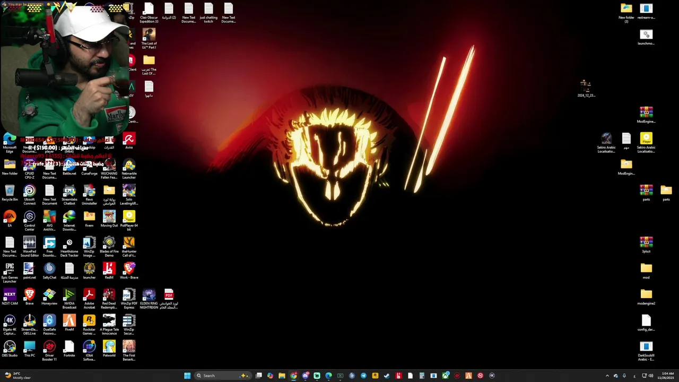The image size is (679, 382).
Task: Open The Last of Us Part I shortcut
Action: pos(149,39)
